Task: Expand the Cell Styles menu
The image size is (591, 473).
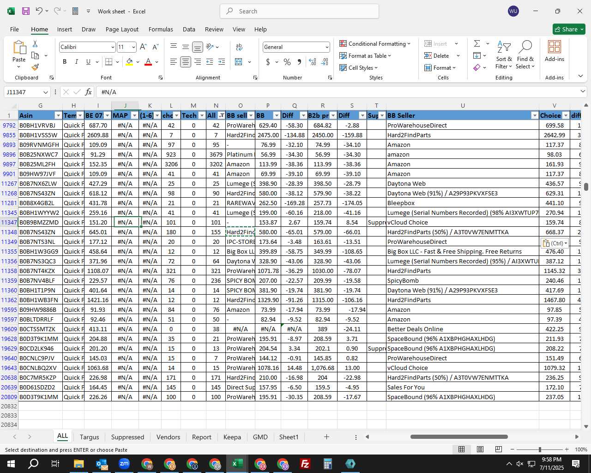Action: click(359, 67)
